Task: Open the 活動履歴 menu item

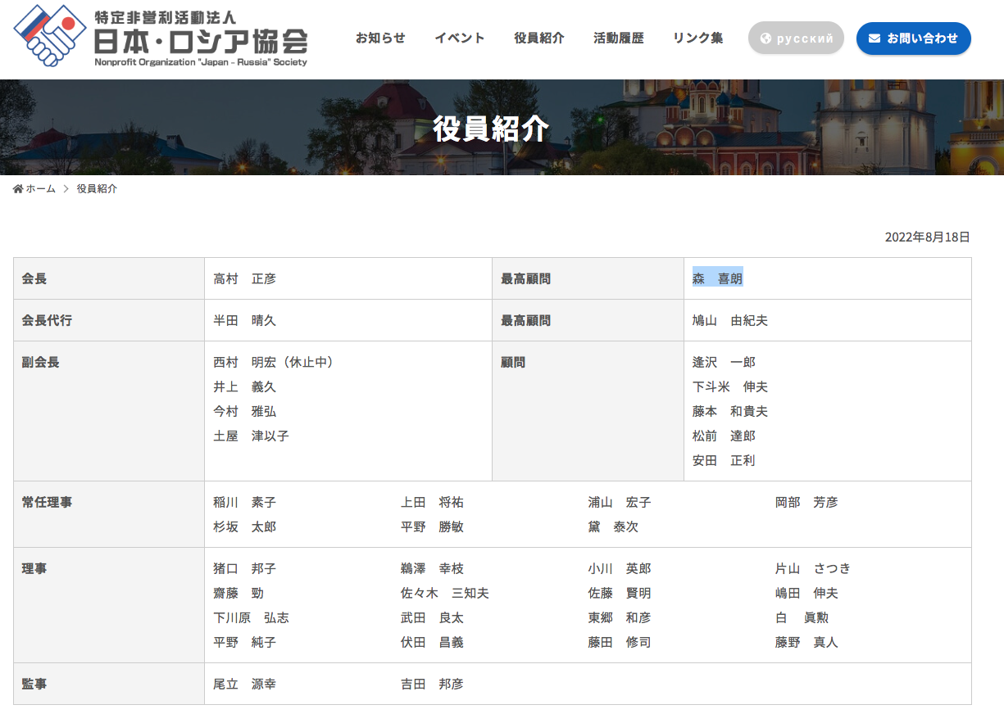Action: point(619,38)
